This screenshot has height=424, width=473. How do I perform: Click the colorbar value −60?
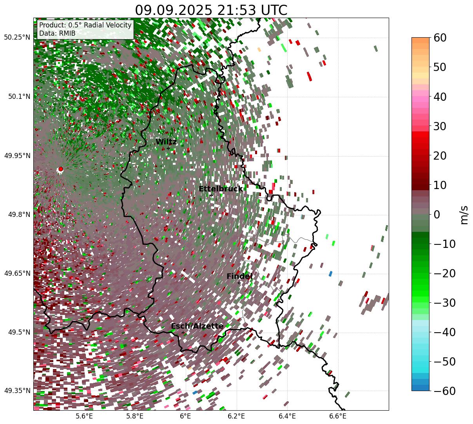point(444,391)
